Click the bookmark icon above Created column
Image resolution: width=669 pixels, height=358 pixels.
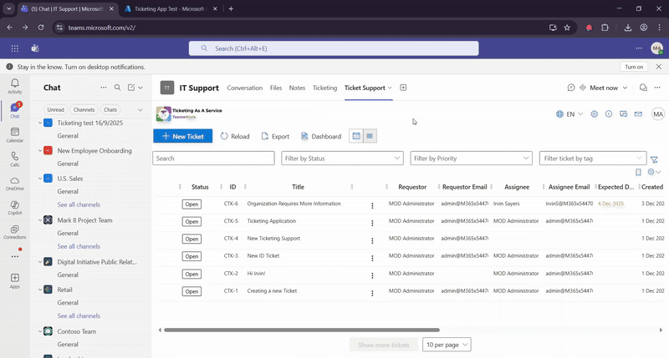pos(638,172)
